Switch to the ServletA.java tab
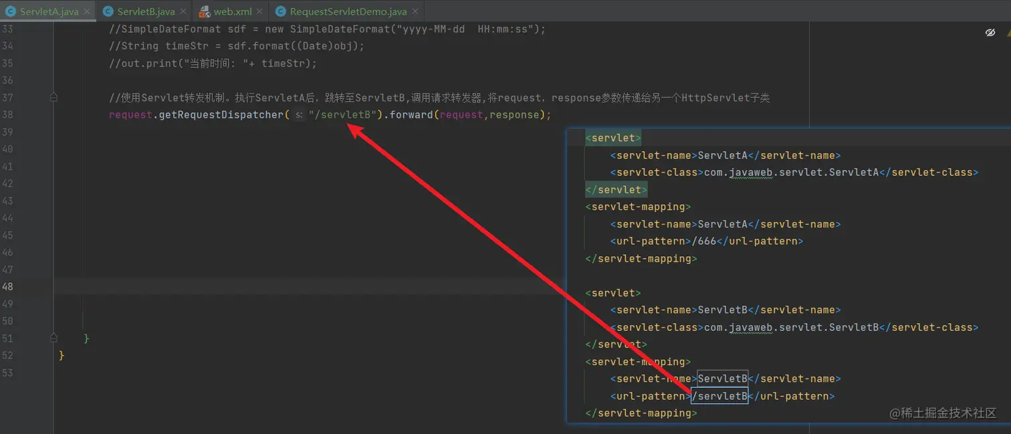The width and height of the screenshot is (1011, 434). tap(49, 11)
